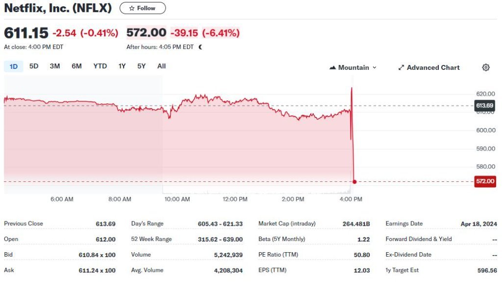The width and height of the screenshot is (502, 283).
Task: Select the 1Y time range
Action: 122,66
